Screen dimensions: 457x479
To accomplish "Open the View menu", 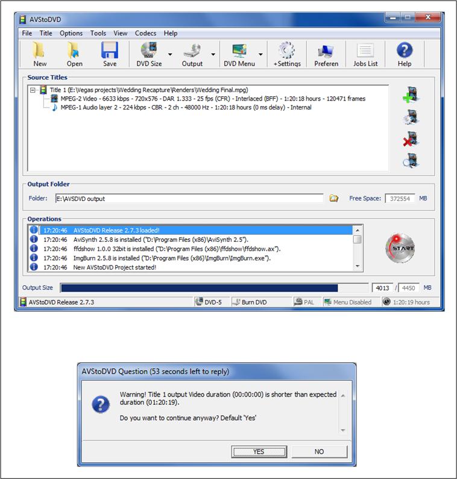I will click(121, 33).
